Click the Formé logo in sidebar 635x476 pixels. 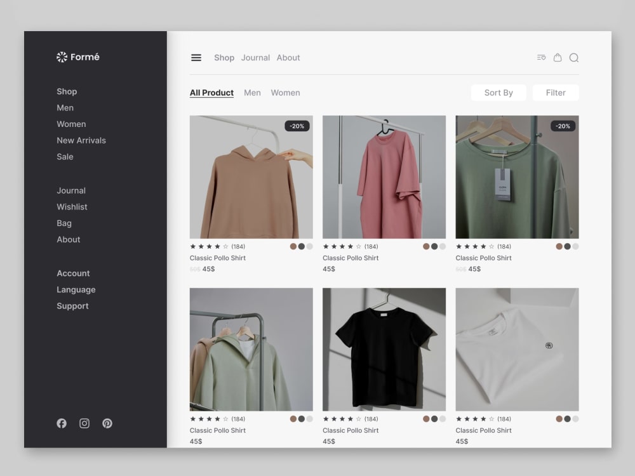pos(77,57)
